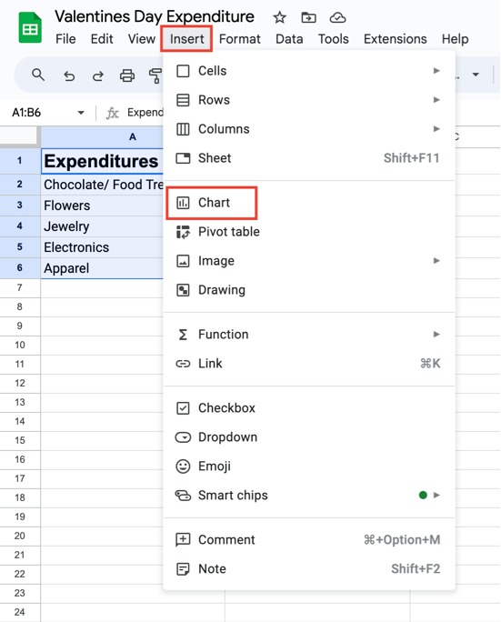Select Pivot table menu entry
The height and width of the screenshot is (622, 501).
point(309,232)
